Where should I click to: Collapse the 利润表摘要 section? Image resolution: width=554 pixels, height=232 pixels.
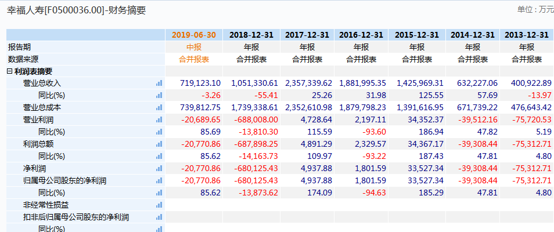pos(9,71)
